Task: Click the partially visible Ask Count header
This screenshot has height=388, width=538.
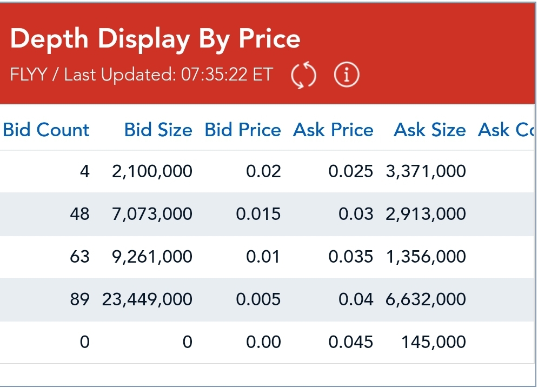Action: pos(506,130)
